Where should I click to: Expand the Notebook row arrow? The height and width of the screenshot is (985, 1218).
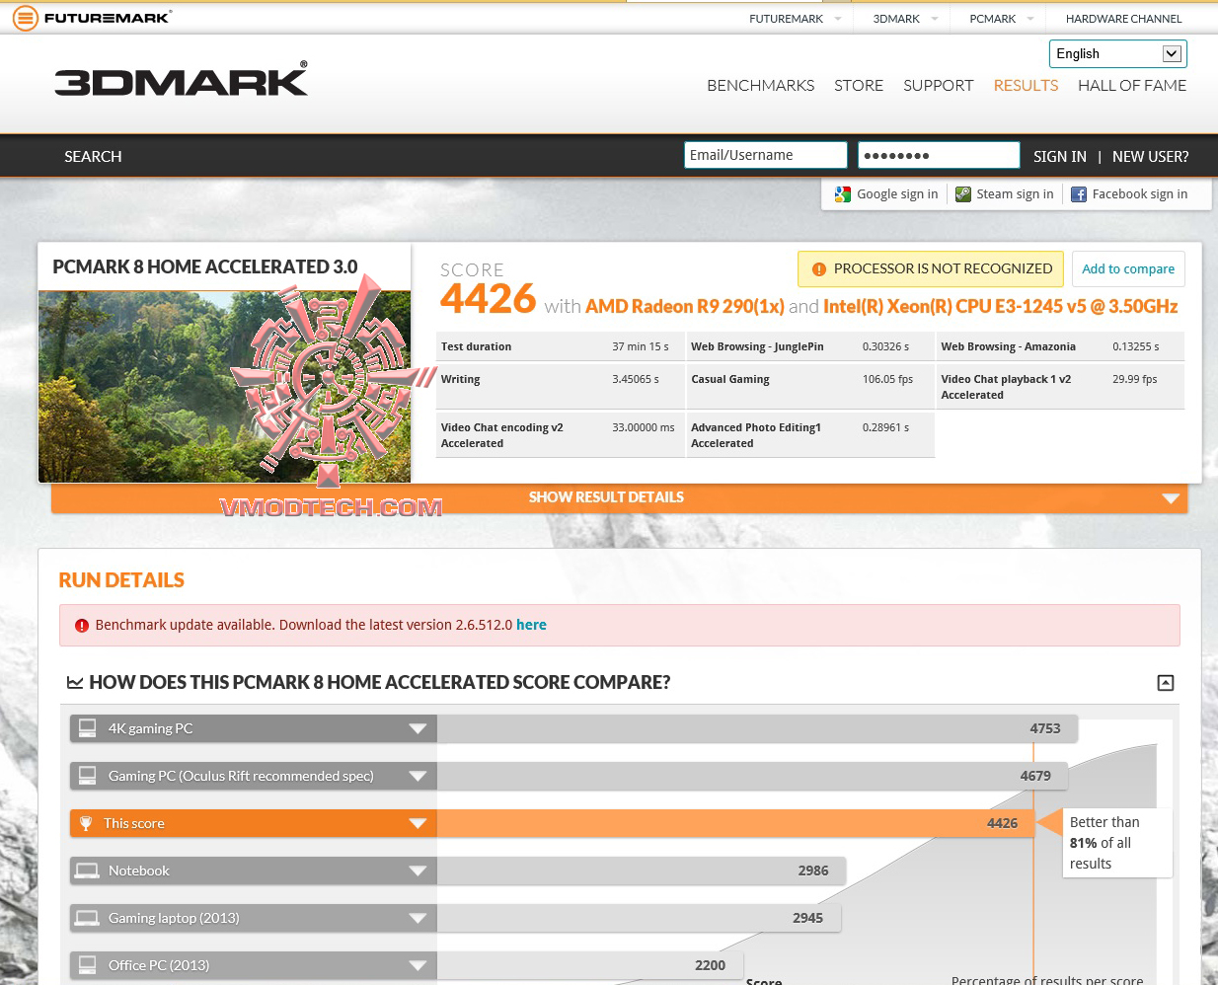click(418, 871)
